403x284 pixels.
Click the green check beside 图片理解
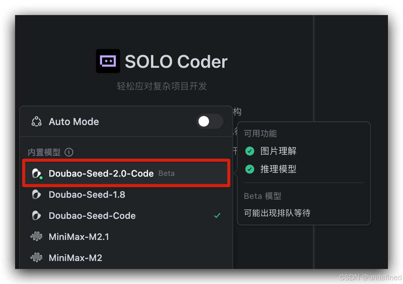[250, 151]
